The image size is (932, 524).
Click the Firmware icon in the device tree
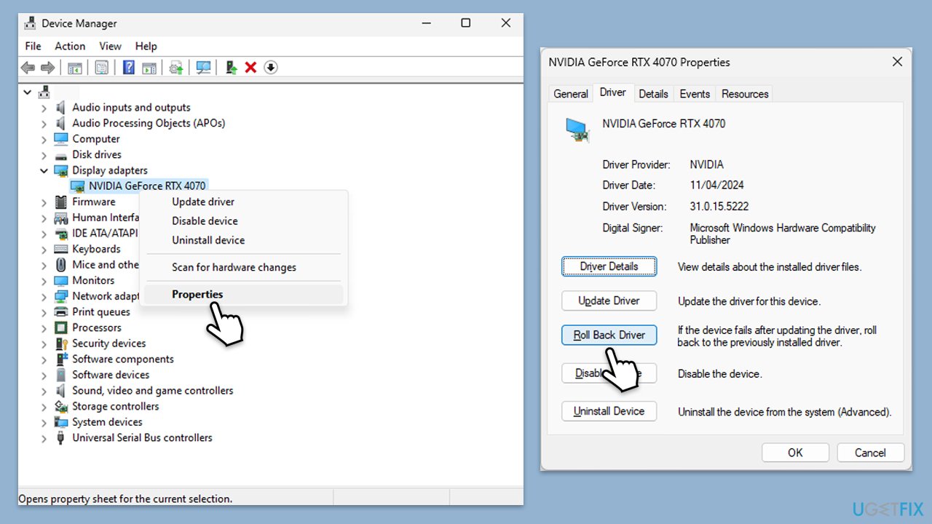click(x=61, y=202)
